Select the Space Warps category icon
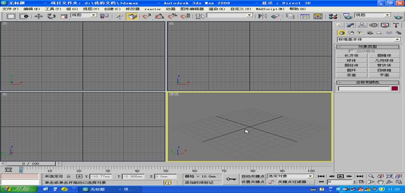The height and width of the screenshot is (193, 405). [389, 33]
